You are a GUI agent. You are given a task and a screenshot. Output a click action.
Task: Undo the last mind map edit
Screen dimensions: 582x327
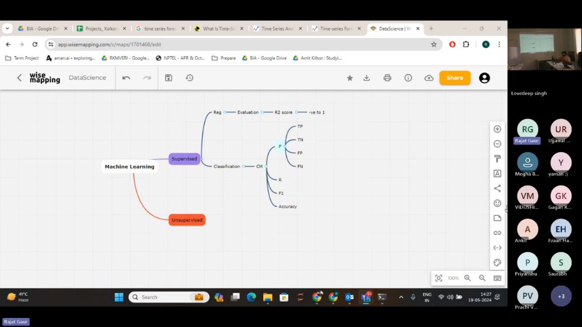click(x=126, y=78)
